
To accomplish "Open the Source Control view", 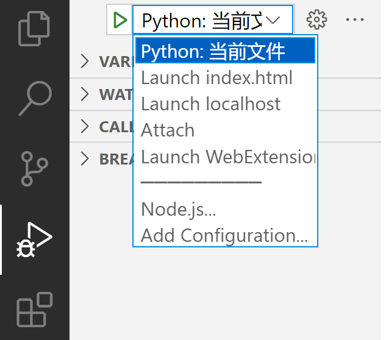I will 34,169.
